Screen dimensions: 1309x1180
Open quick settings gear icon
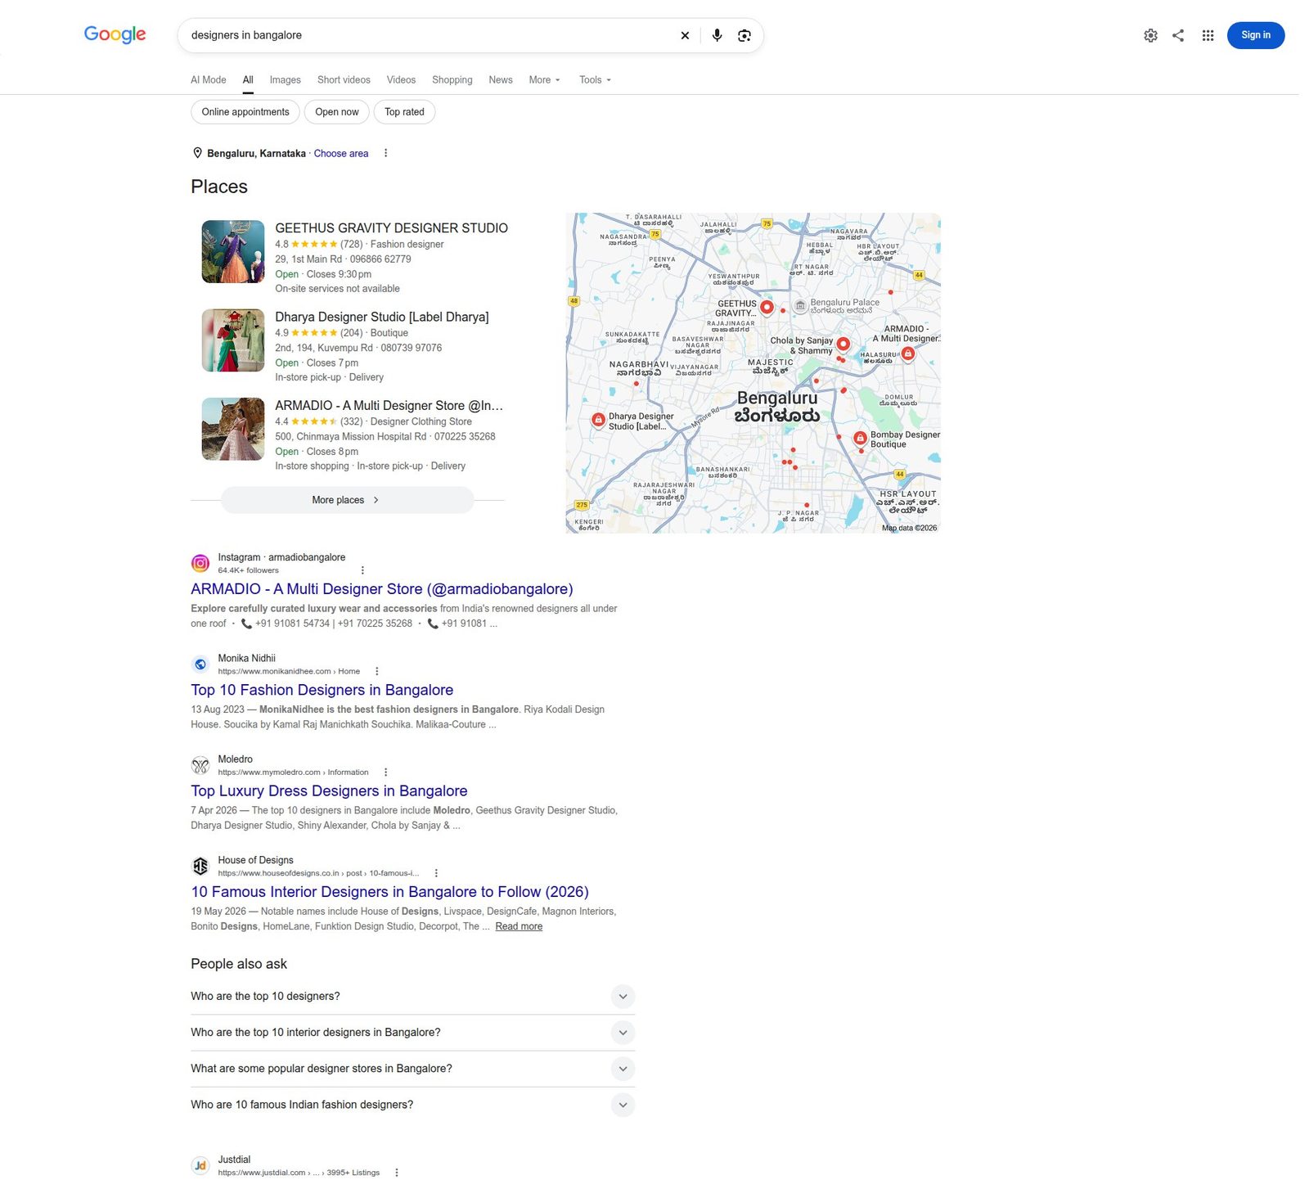[x=1150, y=35]
